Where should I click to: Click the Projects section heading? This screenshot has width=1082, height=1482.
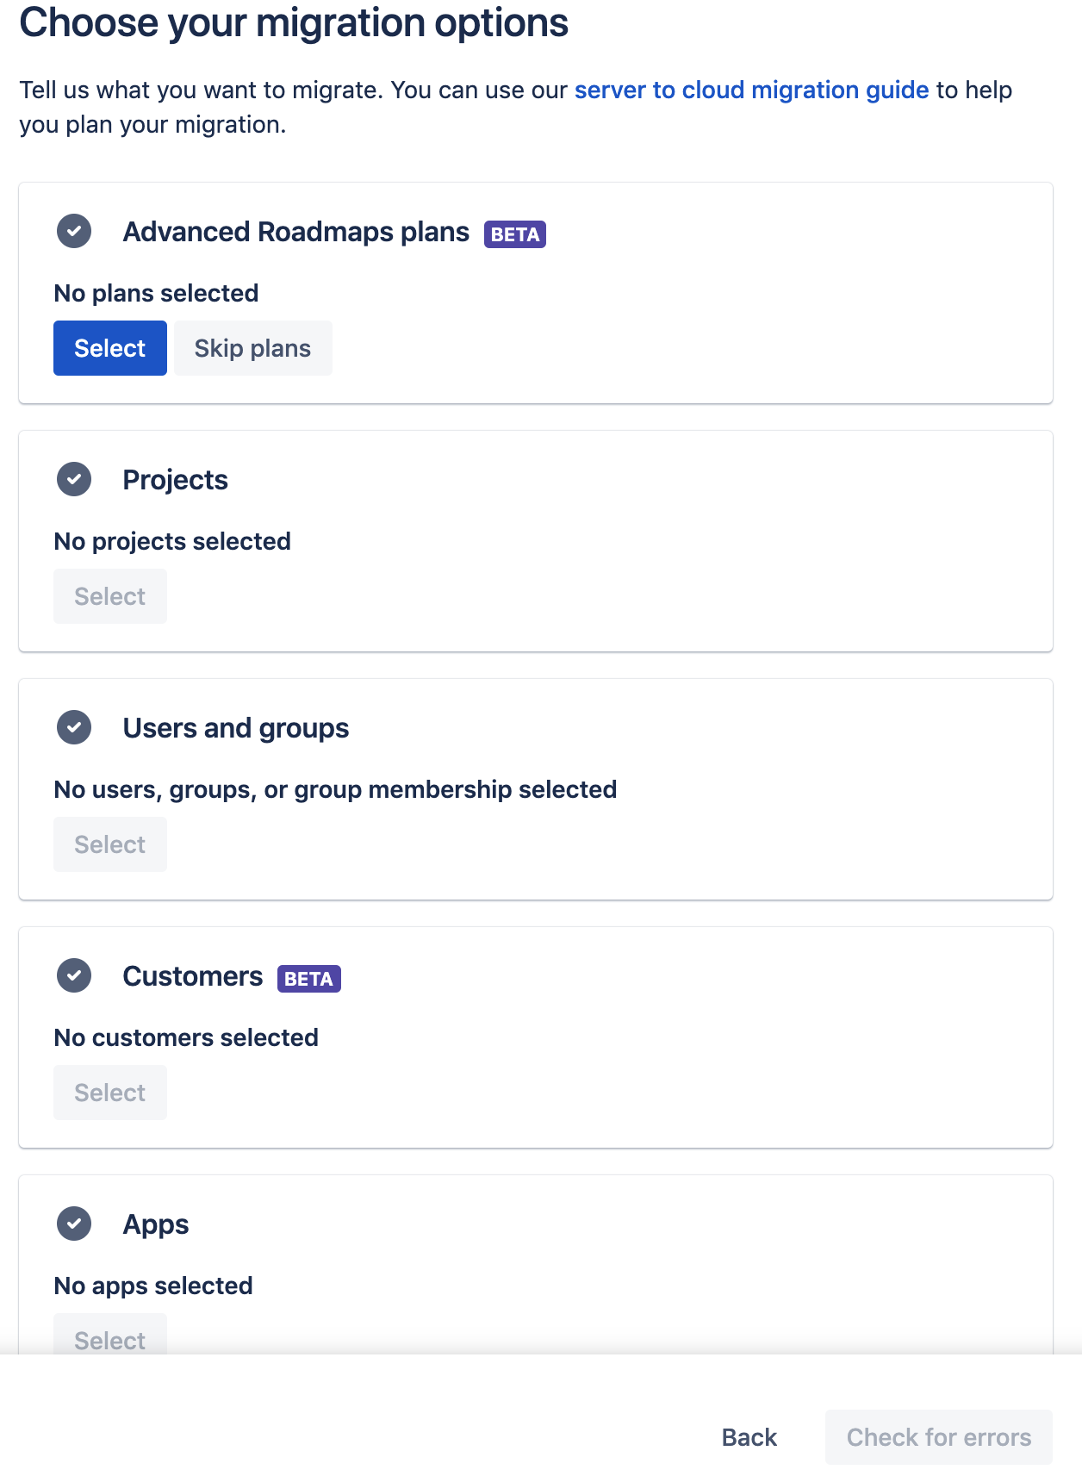click(176, 480)
